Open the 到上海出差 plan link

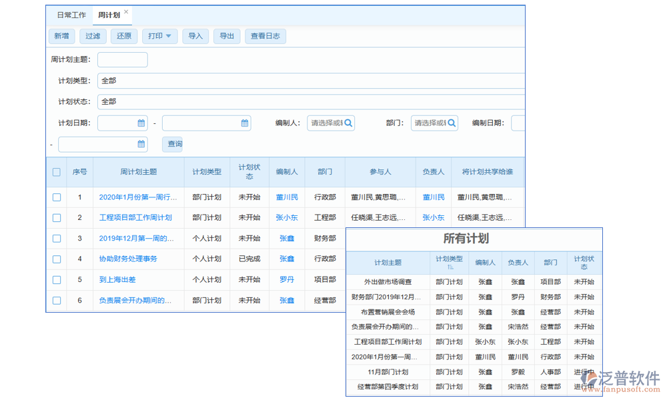click(117, 280)
